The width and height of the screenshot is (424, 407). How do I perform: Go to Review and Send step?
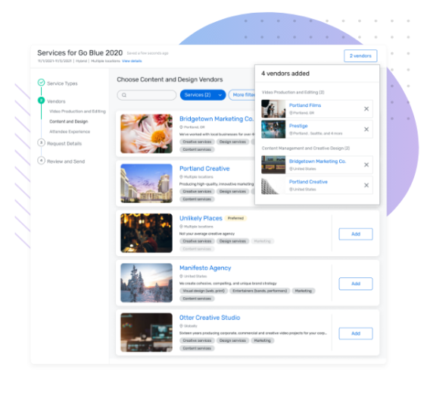coord(66,161)
